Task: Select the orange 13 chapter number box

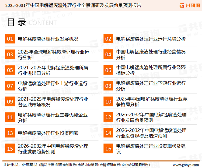Action: (10, 133)
